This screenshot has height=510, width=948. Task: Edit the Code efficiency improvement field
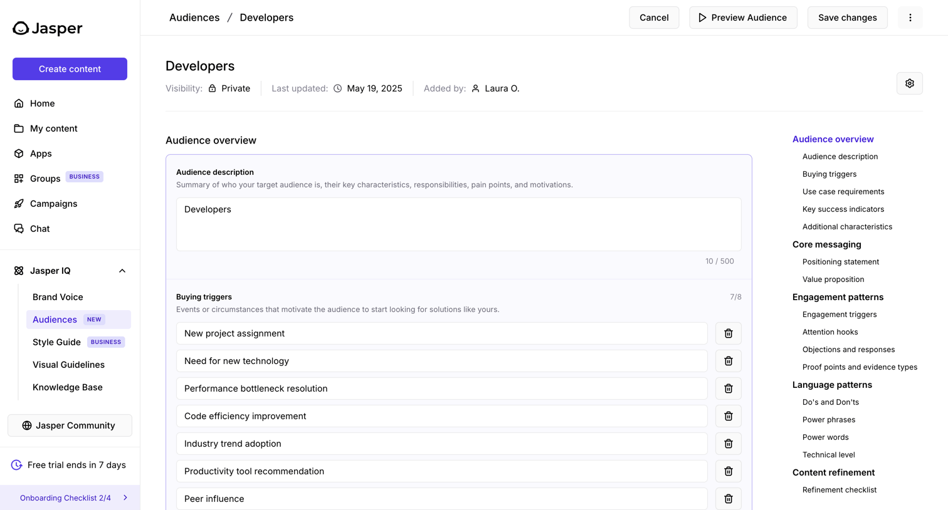(442, 416)
